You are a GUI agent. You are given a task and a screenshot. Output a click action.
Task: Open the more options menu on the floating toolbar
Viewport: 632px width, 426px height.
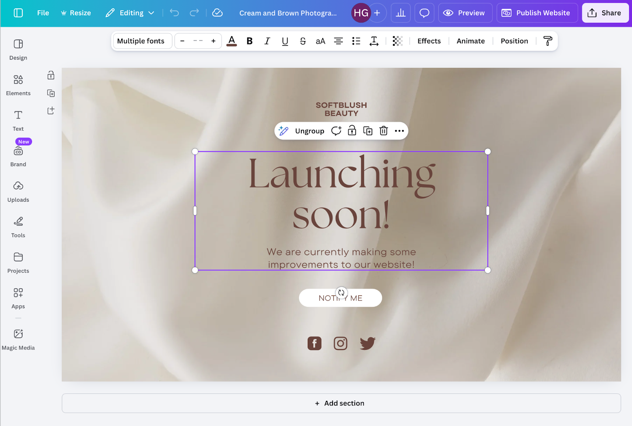coord(399,131)
